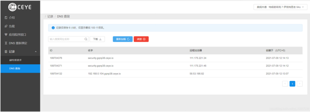Click remote address 111.175.221.34
The image size is (310, 112).
pyautogui.click(x=198, y=58)
